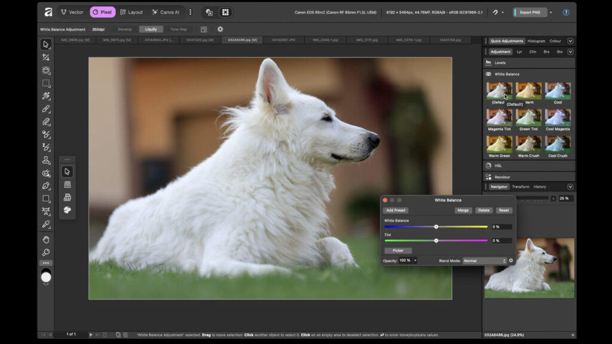Select the Mesh tool in the floating toolbar
612x344 pixels.
pos(68,183)
